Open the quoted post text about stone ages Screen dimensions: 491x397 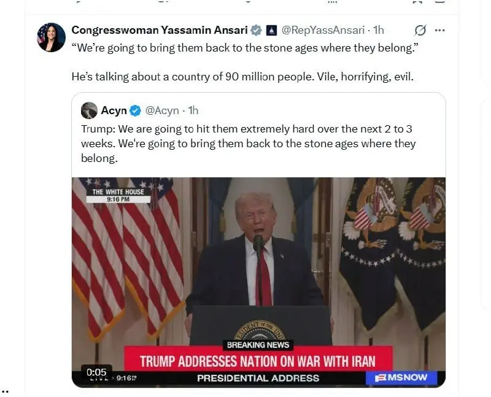249,144
